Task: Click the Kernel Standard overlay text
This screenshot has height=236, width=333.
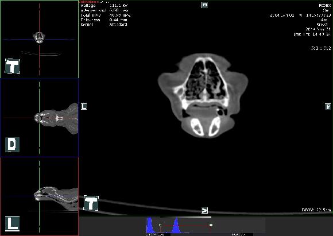Action: pyautogui.click(x=104, y=25)
